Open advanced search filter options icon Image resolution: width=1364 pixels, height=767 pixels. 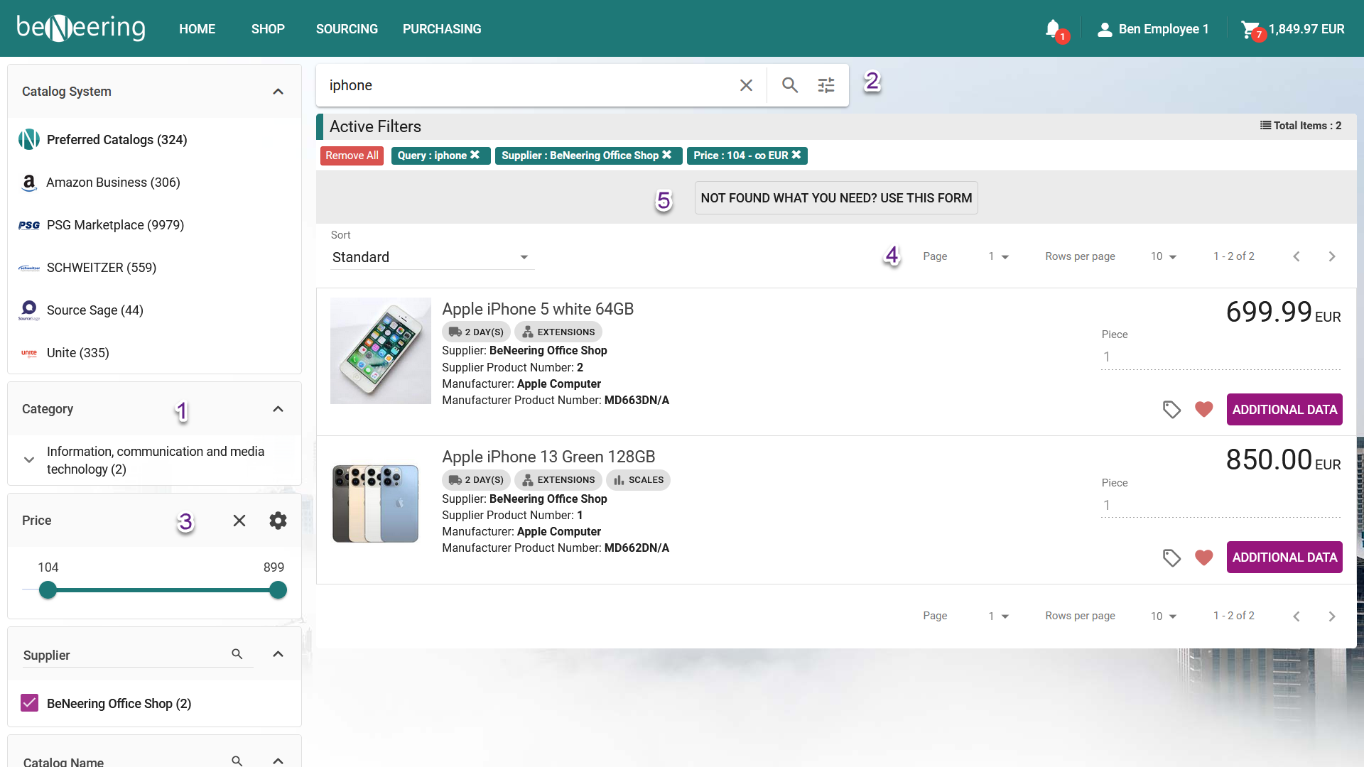coord(826,85)
